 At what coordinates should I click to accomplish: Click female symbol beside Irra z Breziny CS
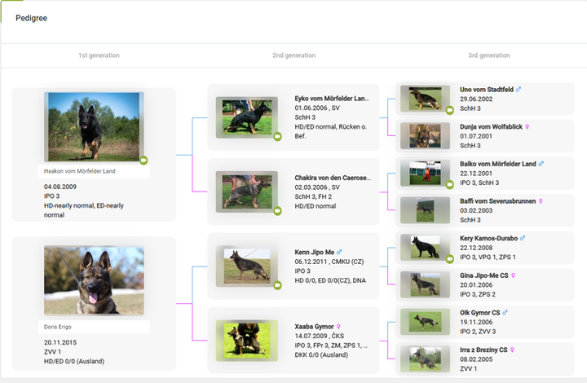tap(512, 350)
